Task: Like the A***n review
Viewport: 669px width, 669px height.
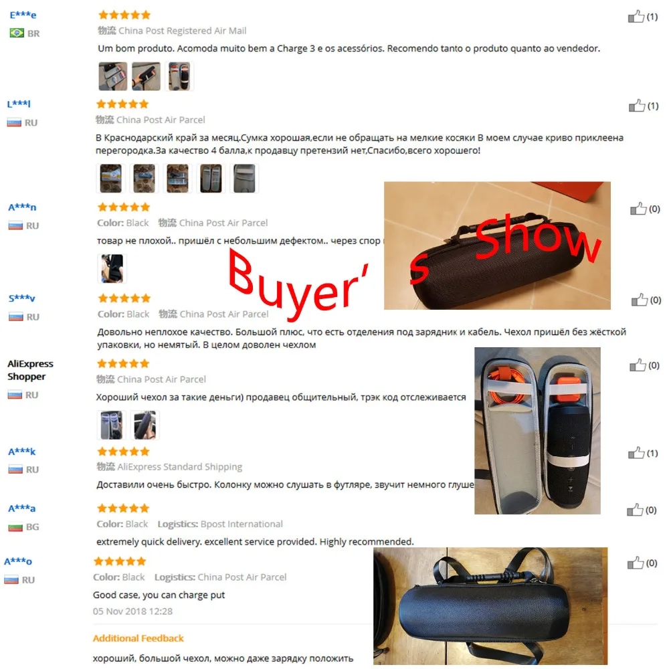Action: pyautogui.click(x=638, y=209)
